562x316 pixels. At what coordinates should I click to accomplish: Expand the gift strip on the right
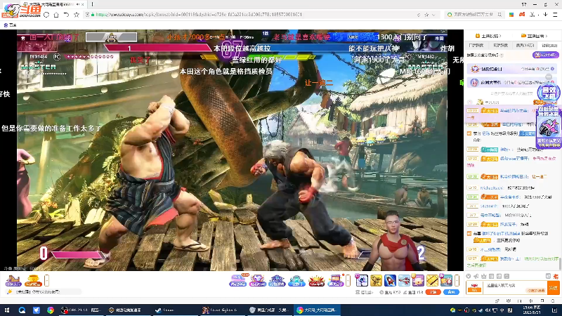(457, 280)
